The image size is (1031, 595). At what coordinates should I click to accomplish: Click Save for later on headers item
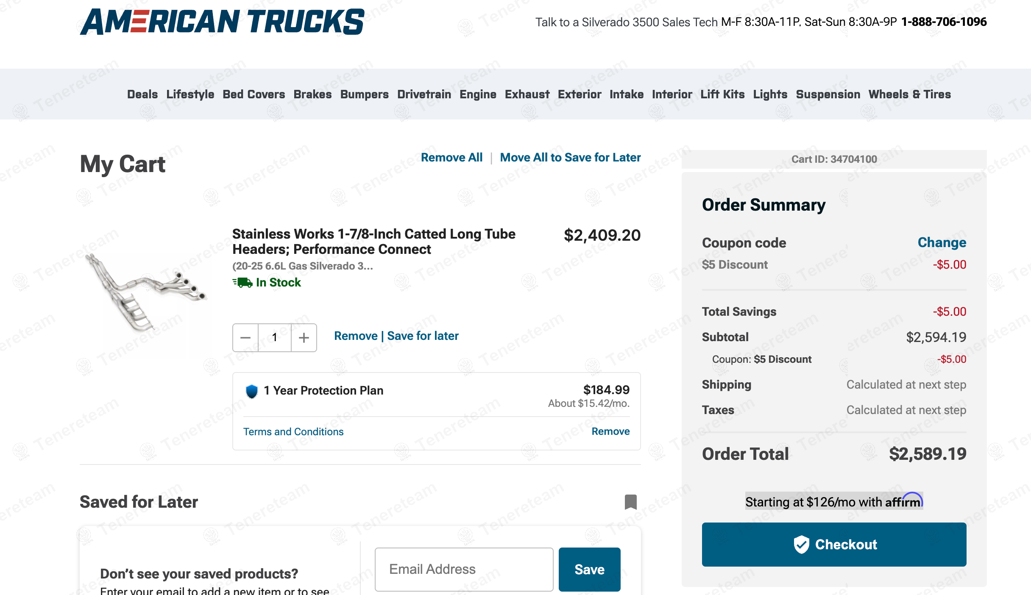423,336
